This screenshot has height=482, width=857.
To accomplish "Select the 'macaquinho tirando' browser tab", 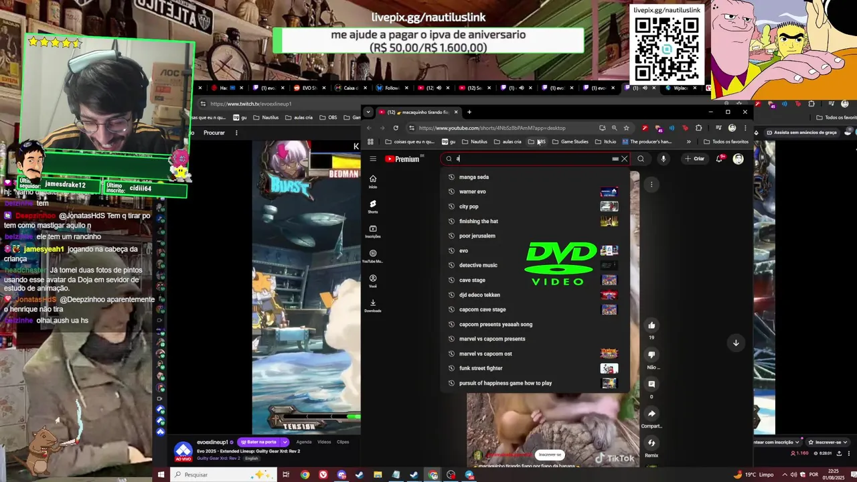I will coord(418,112).
